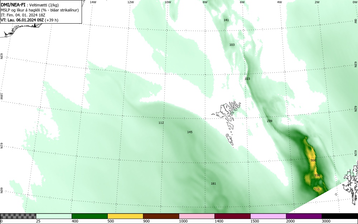Click the 141 value label
This screenshot has height=224, width=358.
coord(226,20)
